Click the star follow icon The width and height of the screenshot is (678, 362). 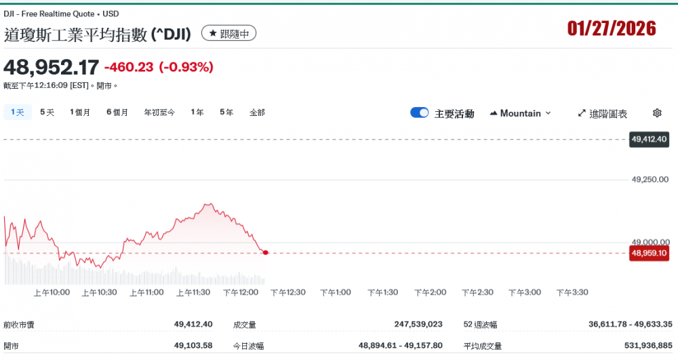coord(212,33)
